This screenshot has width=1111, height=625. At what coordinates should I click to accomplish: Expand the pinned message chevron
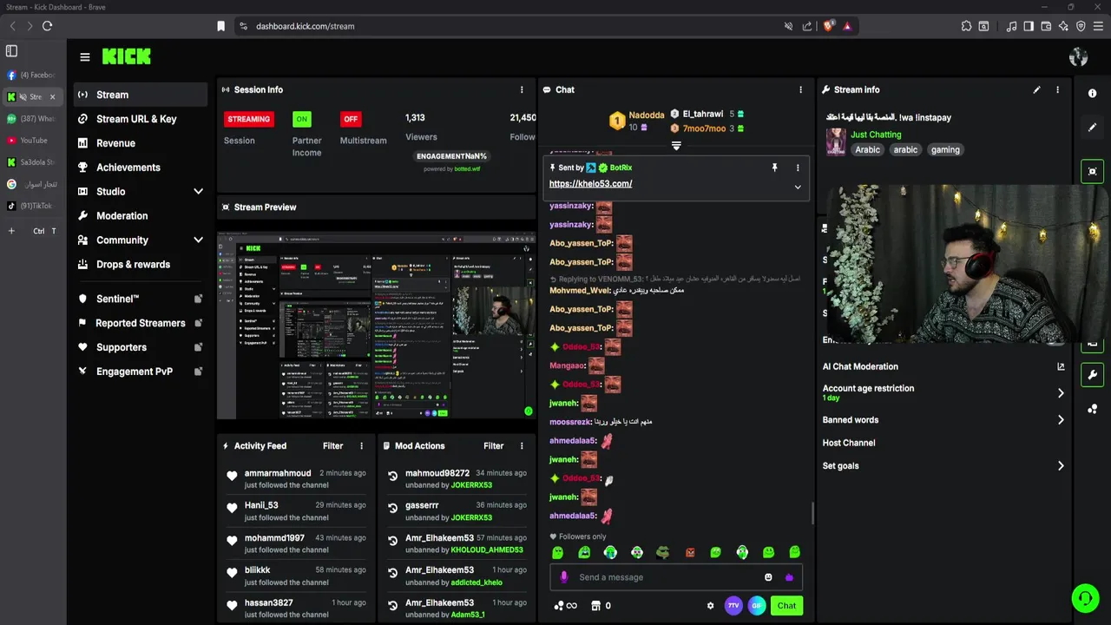(x=798, y=187)
